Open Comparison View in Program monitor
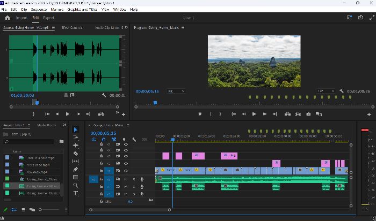The image size is (376, 221). 319,114
